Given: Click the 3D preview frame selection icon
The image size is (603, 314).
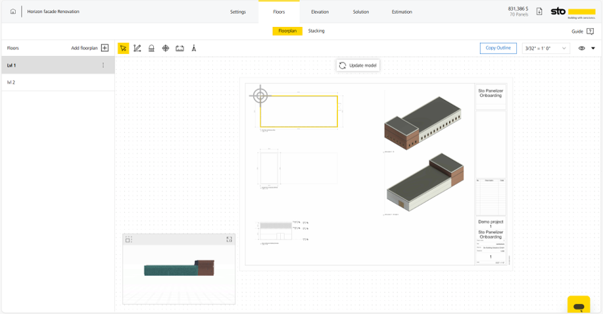Looking at the screenshot, I should point(128,240).
